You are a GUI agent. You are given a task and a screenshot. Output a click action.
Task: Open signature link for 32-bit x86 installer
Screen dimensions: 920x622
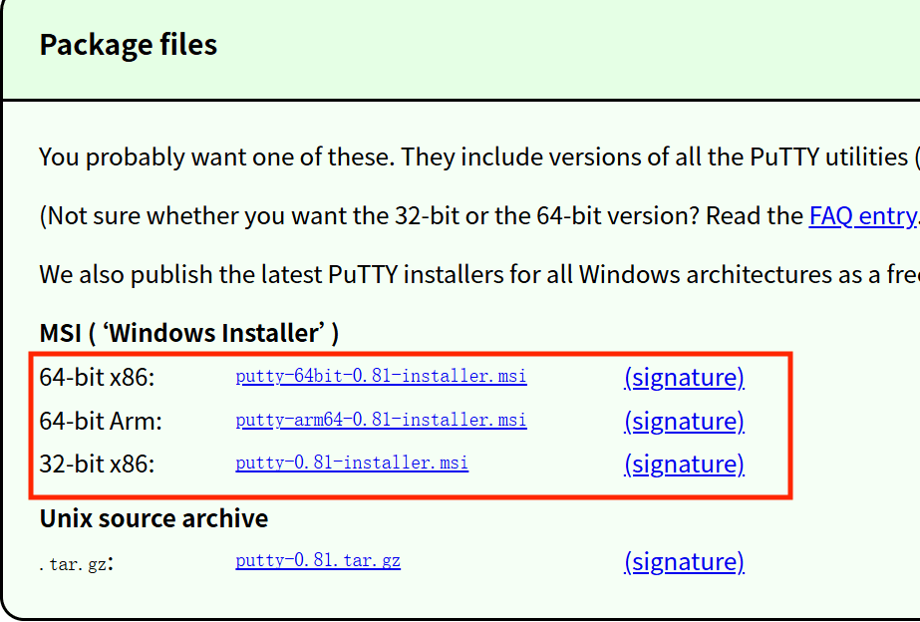[684, 464]
